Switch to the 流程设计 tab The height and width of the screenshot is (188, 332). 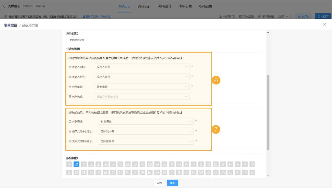[144, 6]
